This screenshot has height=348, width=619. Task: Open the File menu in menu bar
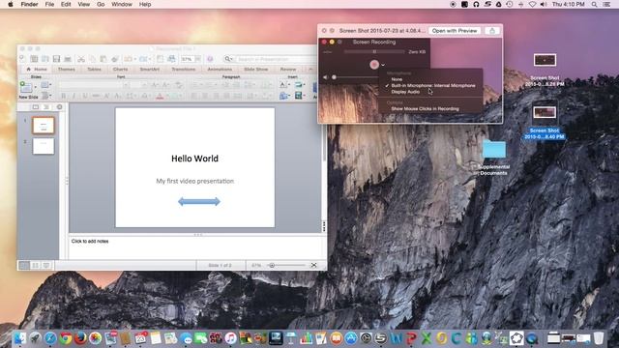click(x=49, y=4)
